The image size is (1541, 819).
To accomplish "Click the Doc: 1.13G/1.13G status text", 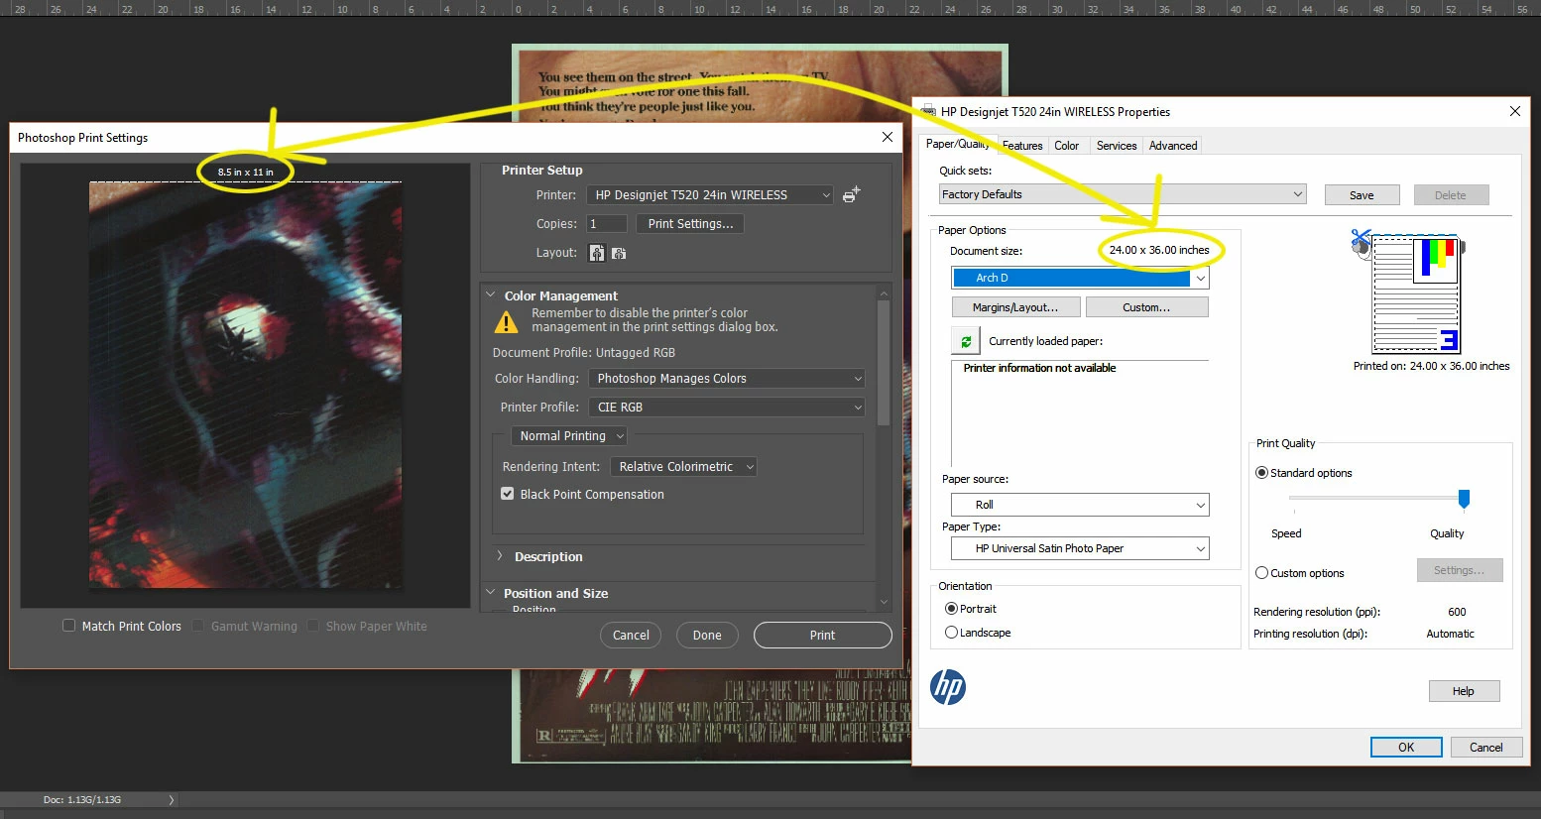I will [82, 799].
